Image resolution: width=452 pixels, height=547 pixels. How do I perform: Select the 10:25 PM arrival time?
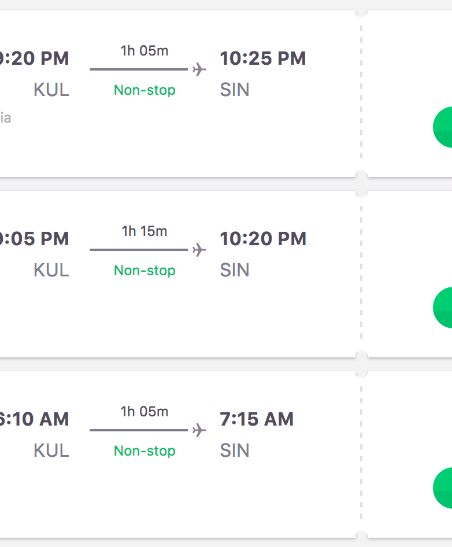(262, 58)
